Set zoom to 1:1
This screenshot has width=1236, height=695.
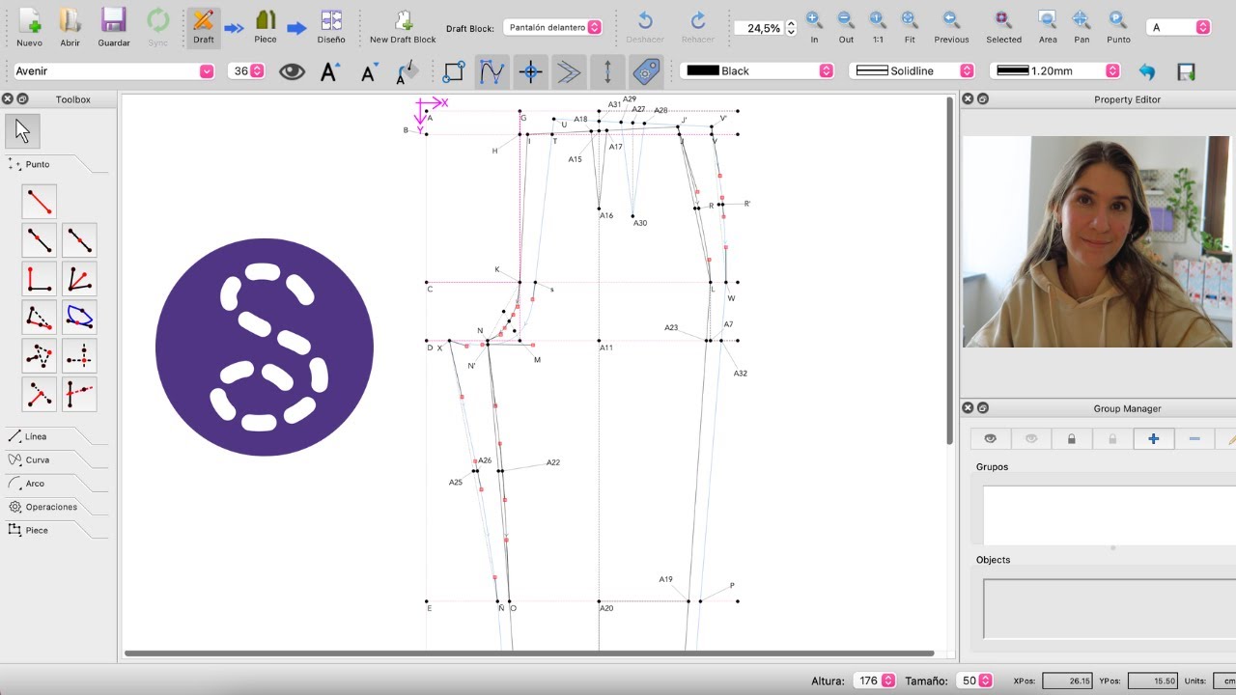pos(878,27)
